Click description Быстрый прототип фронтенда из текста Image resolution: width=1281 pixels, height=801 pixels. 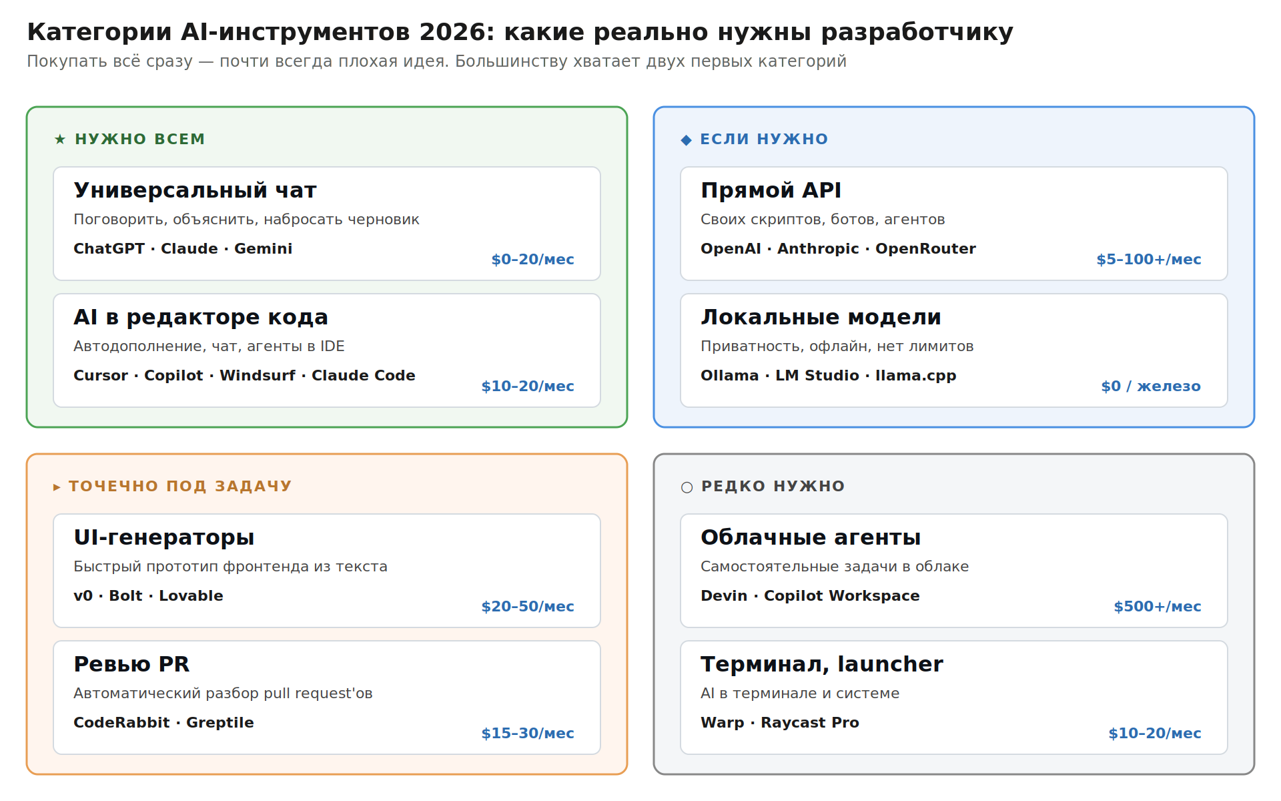pos(230,566)
